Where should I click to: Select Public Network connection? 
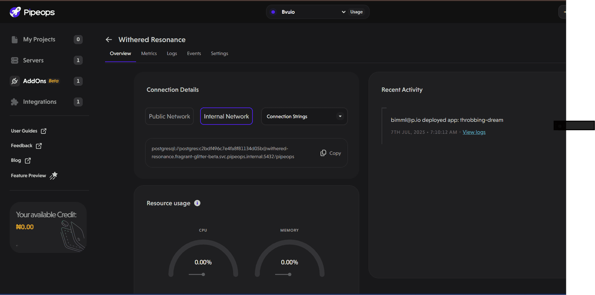pos(169,116)
